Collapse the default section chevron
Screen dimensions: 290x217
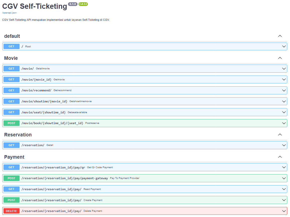coord(280,36)
